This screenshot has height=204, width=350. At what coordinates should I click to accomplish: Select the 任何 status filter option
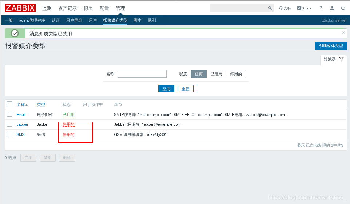tap(198, 74)
